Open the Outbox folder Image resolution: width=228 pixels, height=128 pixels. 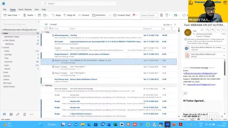click(x=6, y=80)
